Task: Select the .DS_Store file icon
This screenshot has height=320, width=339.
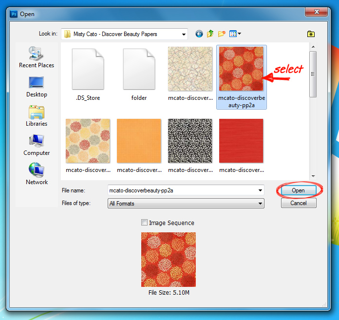Action: [x=88, y=69]
